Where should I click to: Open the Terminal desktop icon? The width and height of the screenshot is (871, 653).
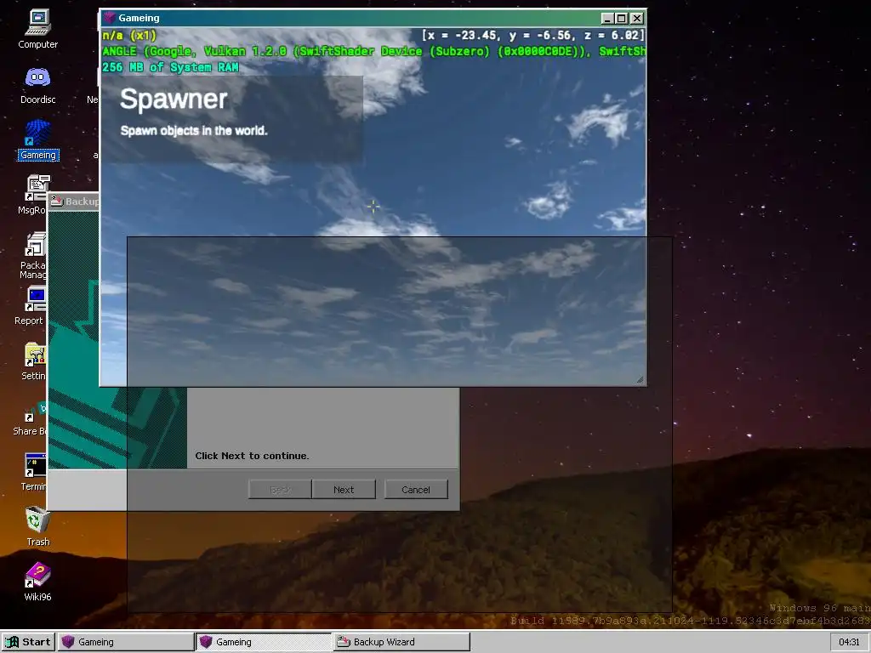[34, 471]
